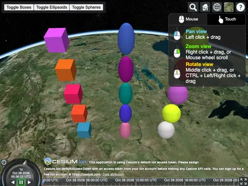Select the magenta box at top
The image size is (248, 186).
coord(56,40)
